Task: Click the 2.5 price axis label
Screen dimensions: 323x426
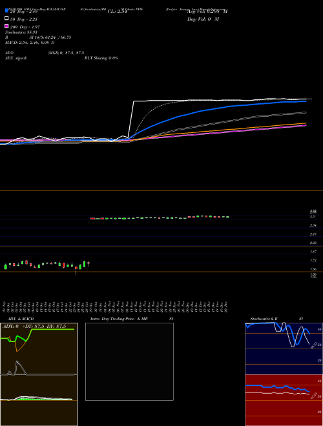Action: pos(312,216)
